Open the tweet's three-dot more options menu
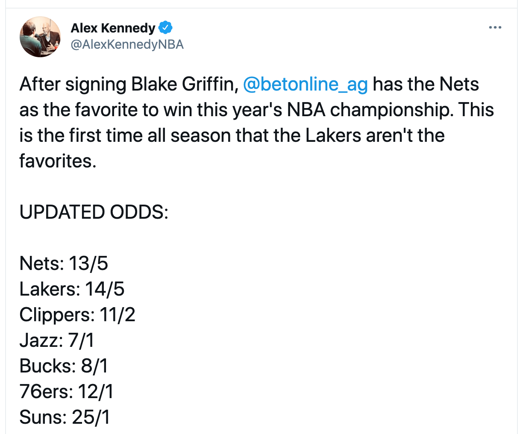This screenshot has width=523, height=434. [x=495, y=28]
